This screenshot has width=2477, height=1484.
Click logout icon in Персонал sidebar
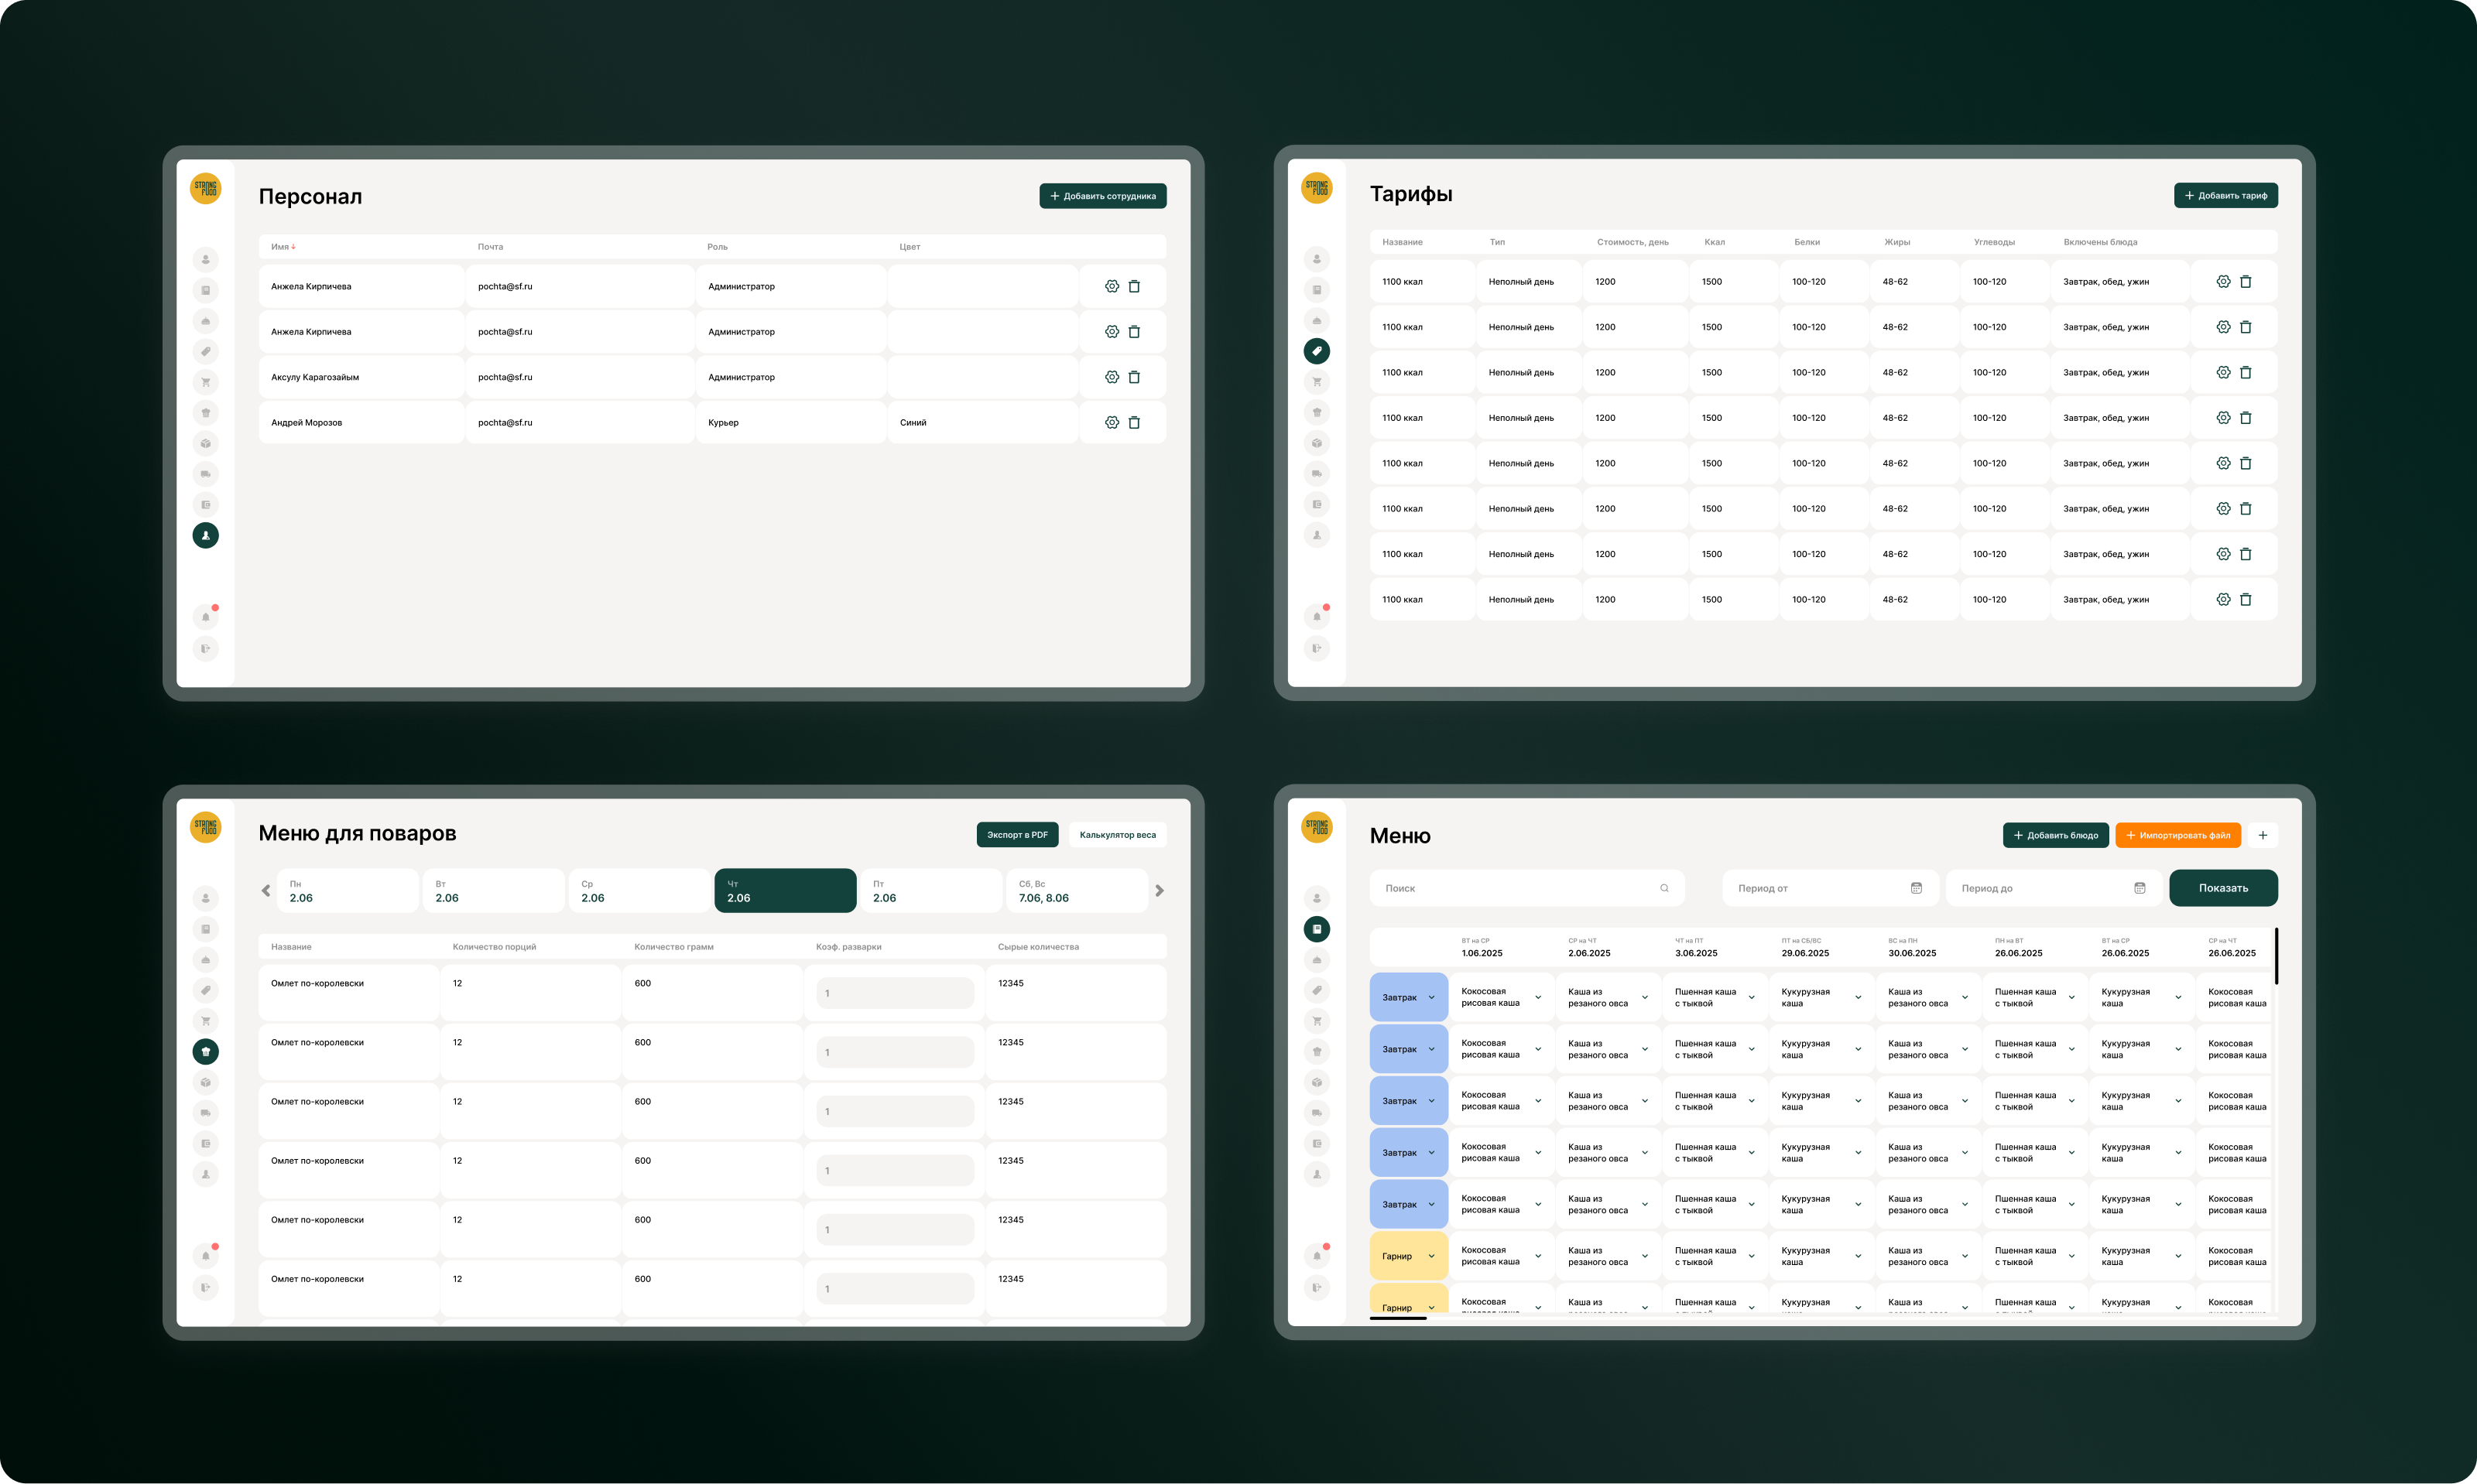pos(205,648)
